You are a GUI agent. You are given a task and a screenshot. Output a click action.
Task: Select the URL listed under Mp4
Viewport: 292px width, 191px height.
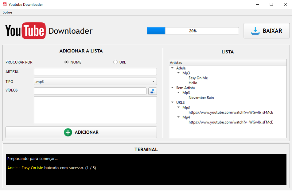click(231, 122)
